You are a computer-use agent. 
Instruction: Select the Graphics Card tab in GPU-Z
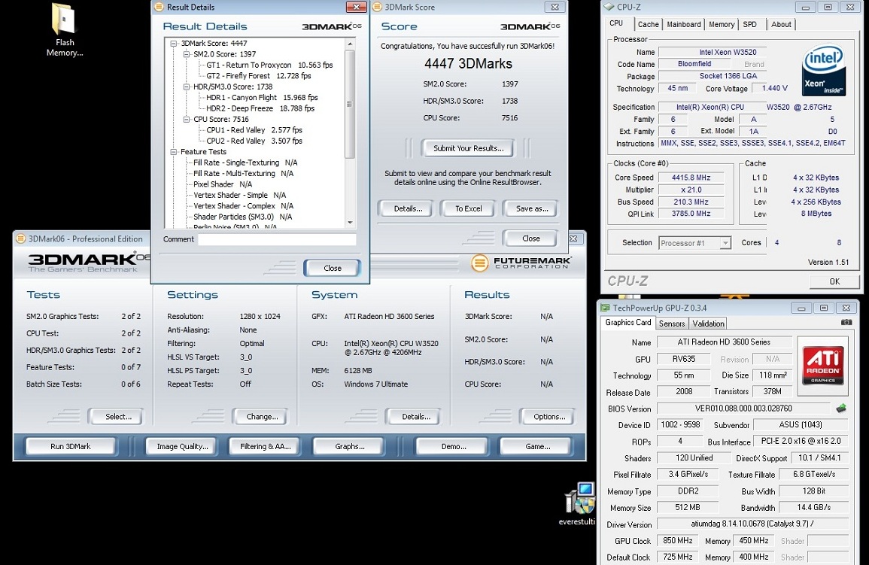[x=628, y=323]
